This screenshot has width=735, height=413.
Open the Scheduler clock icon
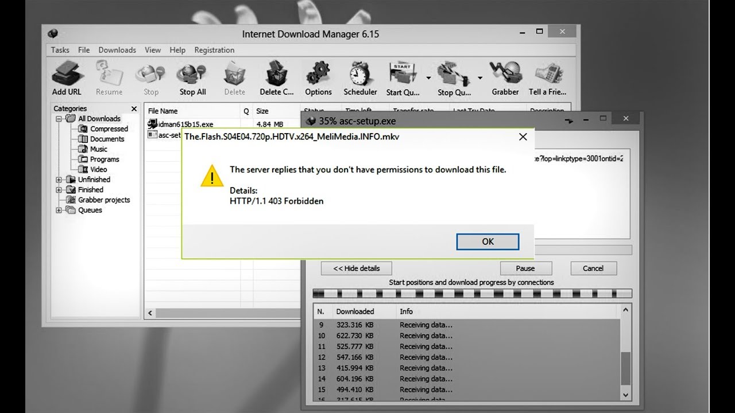[x=360, y=79]
